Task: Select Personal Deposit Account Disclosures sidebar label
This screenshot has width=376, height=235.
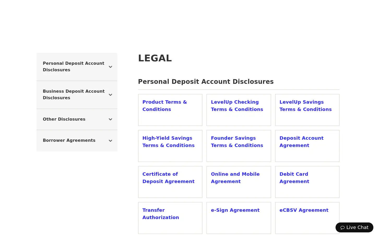Action: click(74, 67)
